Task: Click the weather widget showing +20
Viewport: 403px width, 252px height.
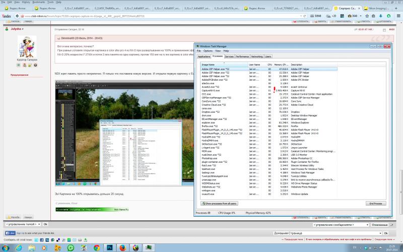Action: coord(331,16)
